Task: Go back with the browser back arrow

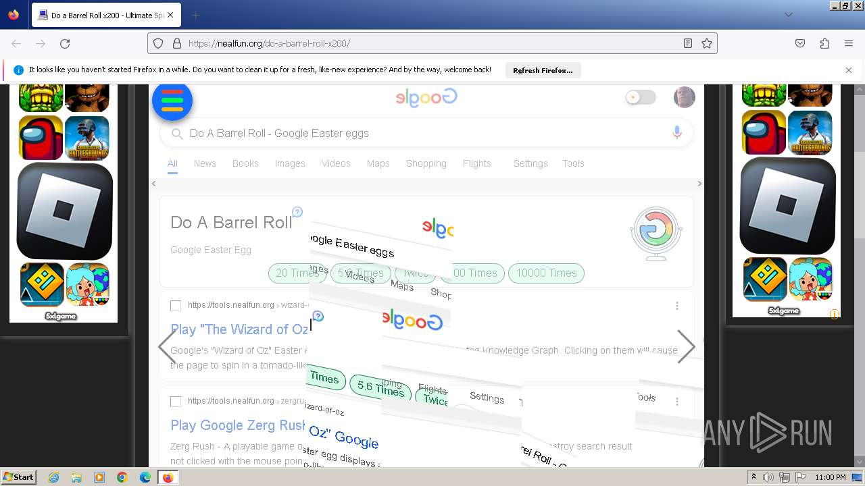Action: pyautogui.click(x=16, y=43)
